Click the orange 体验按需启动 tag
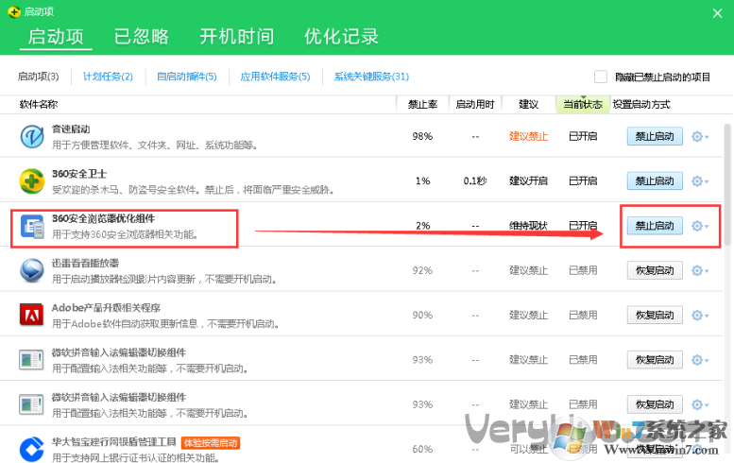The image size is (734, 463). click(x=210, y=442)
